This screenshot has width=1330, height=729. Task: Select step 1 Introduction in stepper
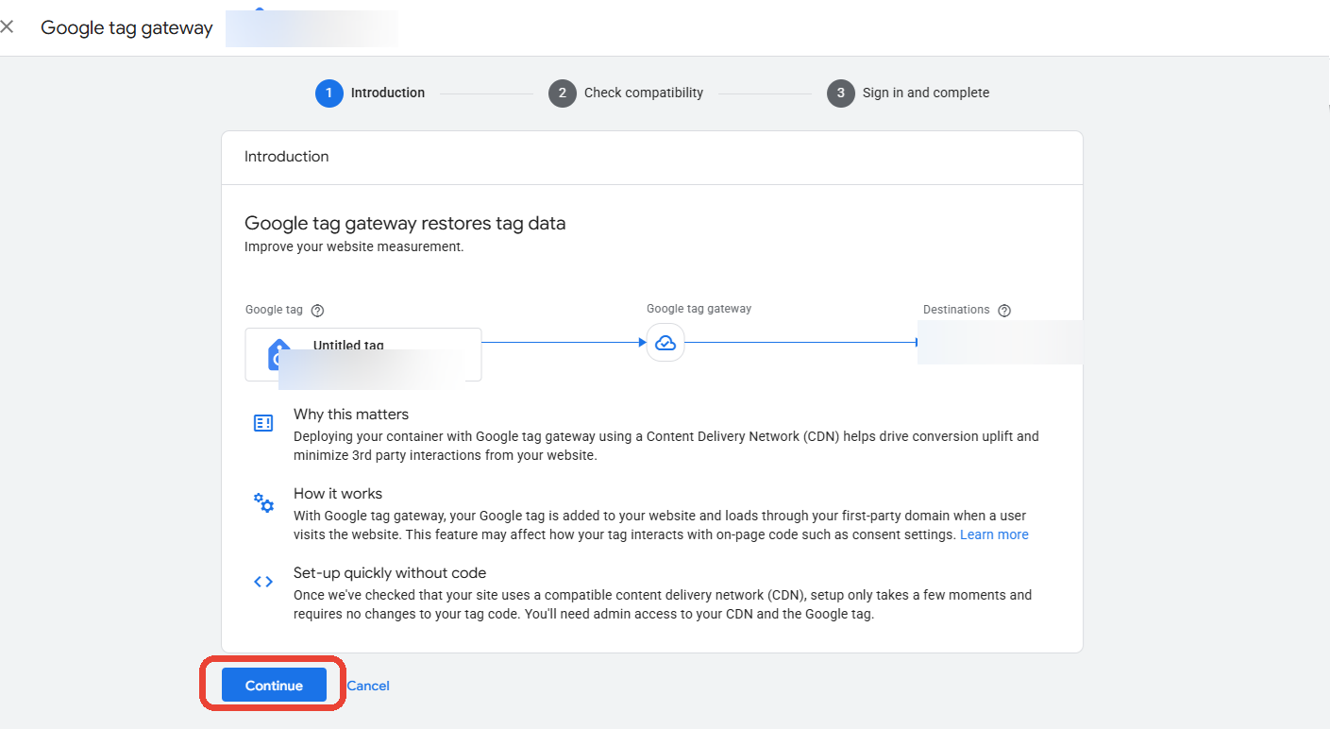click(370, 93)
